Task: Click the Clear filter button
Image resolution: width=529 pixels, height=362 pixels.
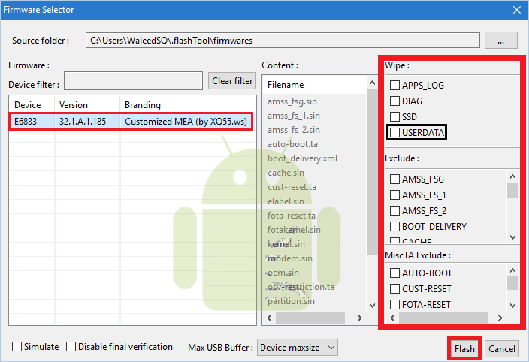Action: pos(232,81)
